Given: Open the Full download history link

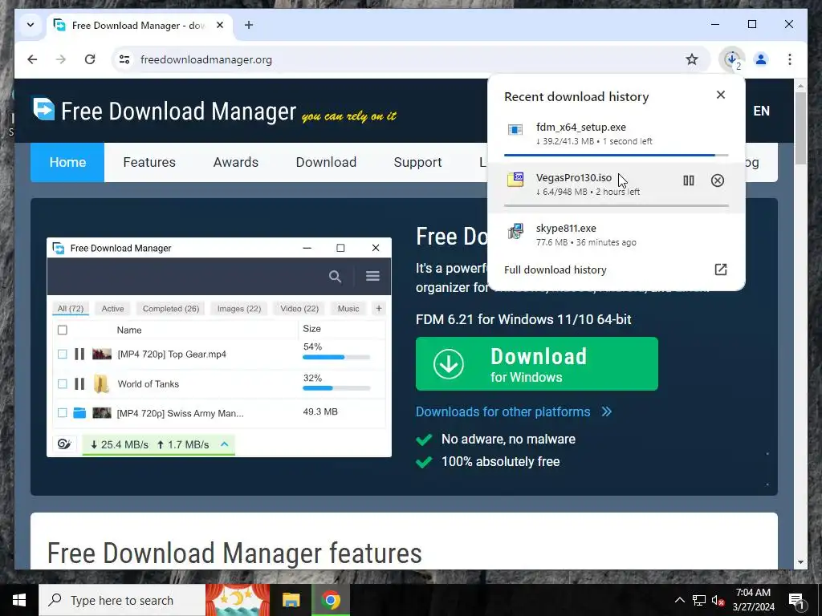Looking at the screenshot, I should coord(555,269).
